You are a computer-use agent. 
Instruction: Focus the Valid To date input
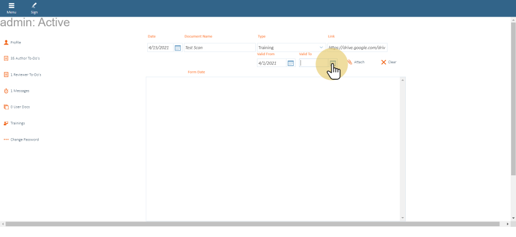click(x=314, y=63)
